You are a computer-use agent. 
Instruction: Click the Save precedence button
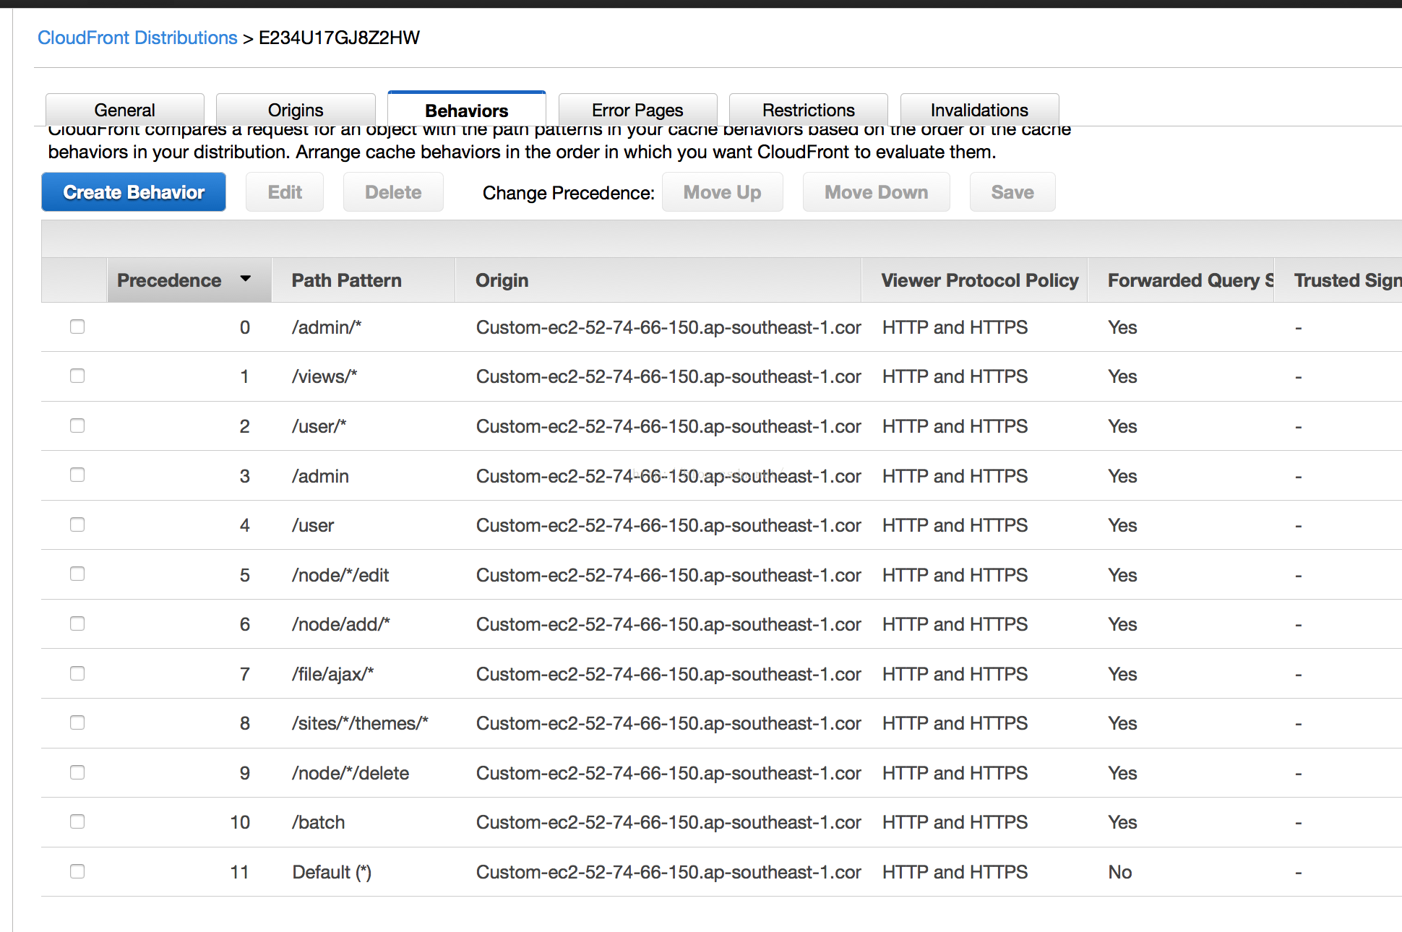(1012, 192)
